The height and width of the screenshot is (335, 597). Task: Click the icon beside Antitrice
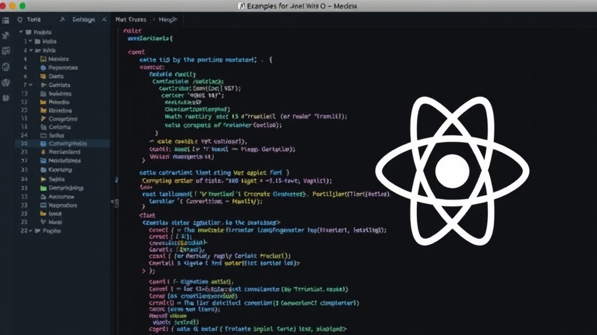tap(43, 197)
